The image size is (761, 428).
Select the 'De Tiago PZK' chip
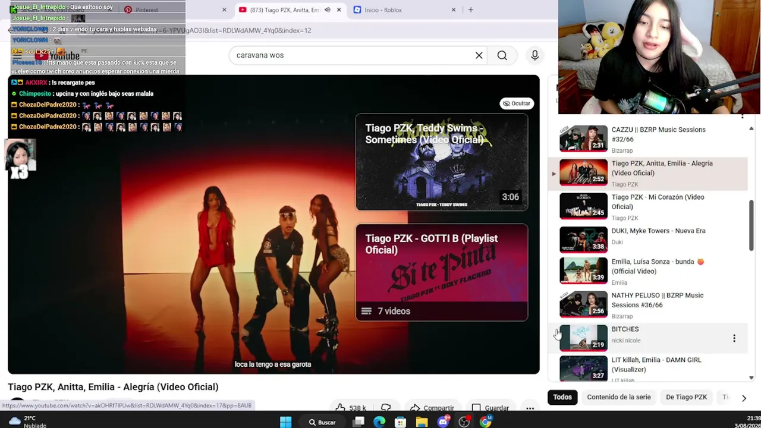(x=686, y=397)
